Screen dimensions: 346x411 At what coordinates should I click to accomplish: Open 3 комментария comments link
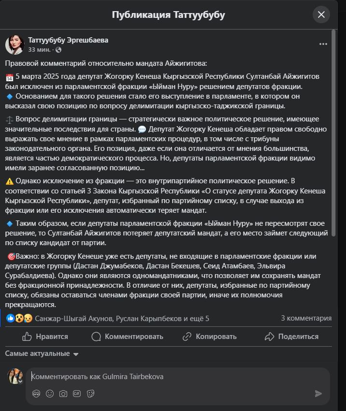(x=306, y=318)
